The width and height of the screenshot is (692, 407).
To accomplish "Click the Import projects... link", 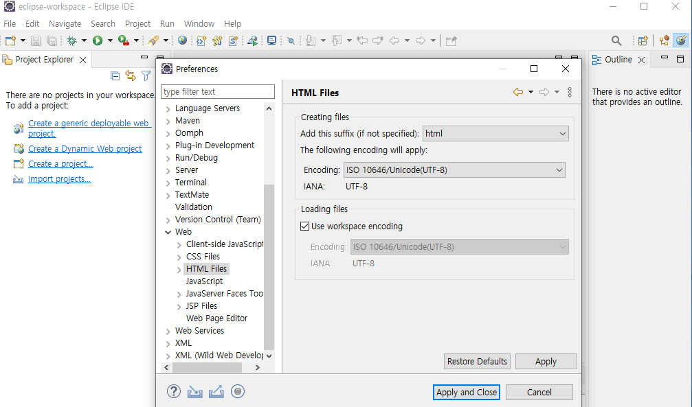I will (x=60, y=178).
